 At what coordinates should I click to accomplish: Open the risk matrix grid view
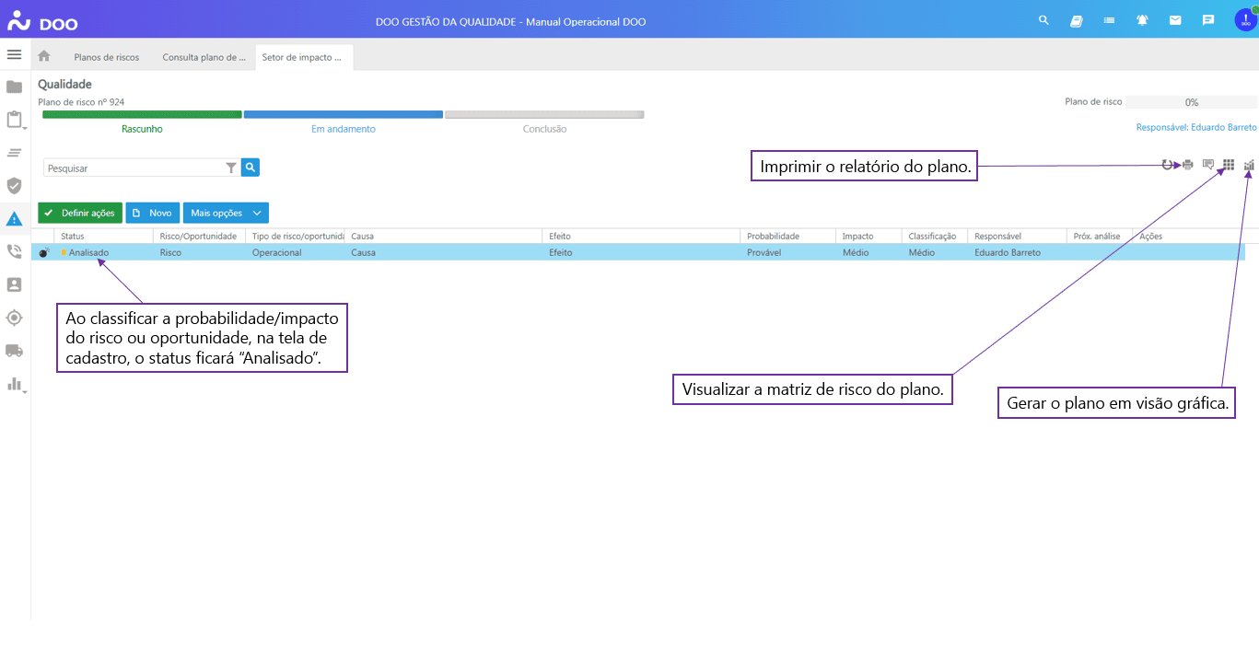1229,165
